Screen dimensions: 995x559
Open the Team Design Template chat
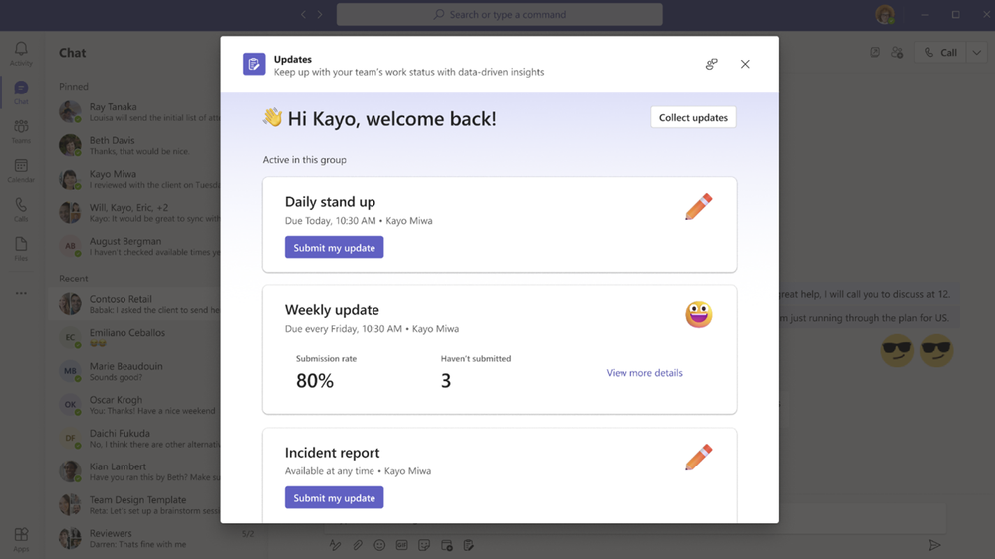tap(138, 505)
